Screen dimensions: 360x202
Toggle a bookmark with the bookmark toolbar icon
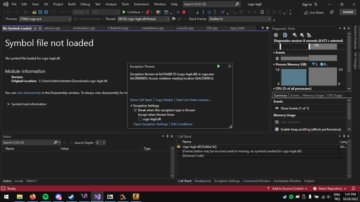pyautogui.click(x=262, y=12)
